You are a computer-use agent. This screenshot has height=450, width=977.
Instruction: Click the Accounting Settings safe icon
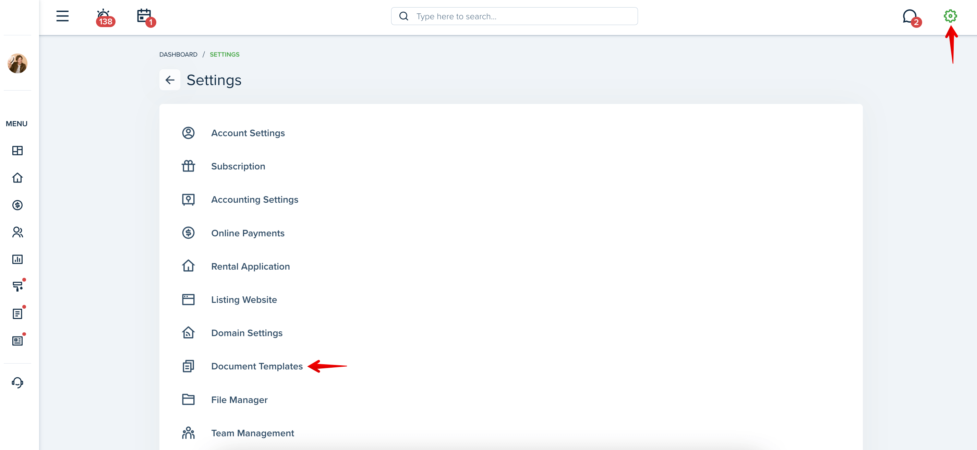[188, 200]
